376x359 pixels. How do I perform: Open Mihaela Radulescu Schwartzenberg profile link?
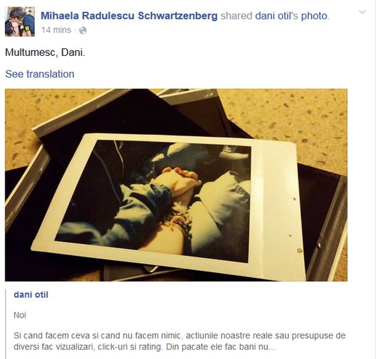point(129,16)
